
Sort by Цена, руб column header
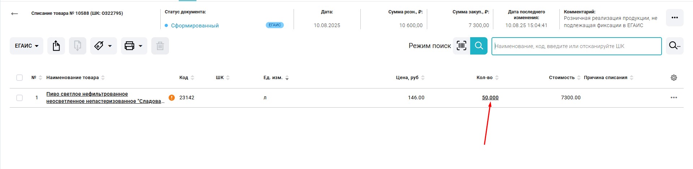coord(407,78)
